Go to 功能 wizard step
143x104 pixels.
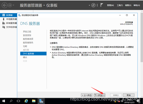pyautogui.click(x=25, y=46)
